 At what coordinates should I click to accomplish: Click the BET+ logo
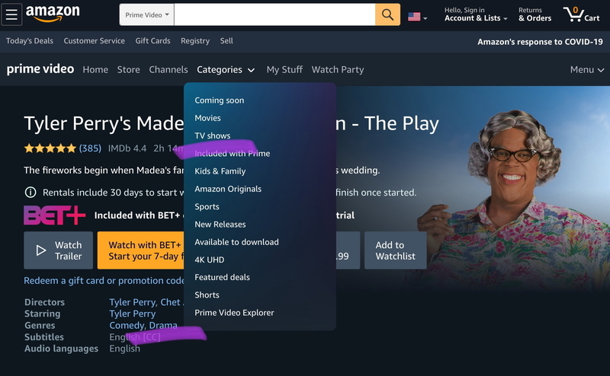coord(54,215)
